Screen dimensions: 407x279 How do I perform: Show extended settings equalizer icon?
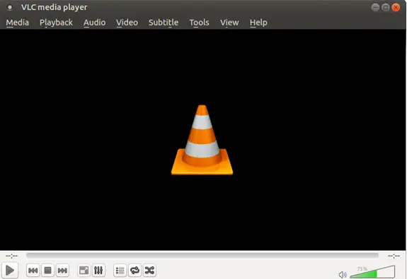pos(98,271)
